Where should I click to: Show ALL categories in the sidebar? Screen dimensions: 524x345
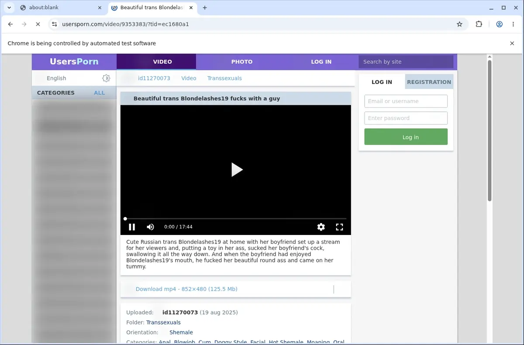click(100, 93)
